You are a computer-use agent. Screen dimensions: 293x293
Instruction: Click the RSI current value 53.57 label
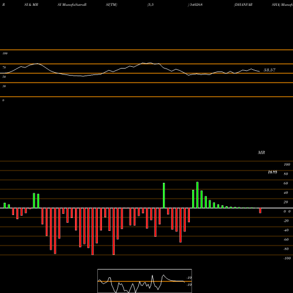tap(270, 70)
